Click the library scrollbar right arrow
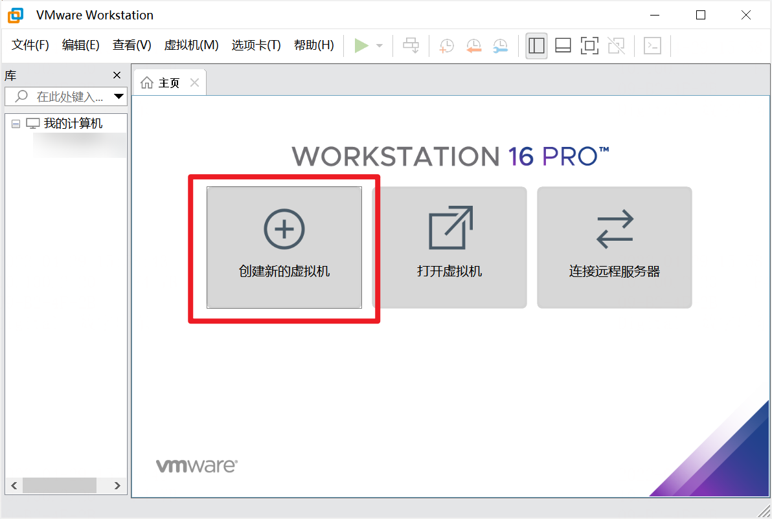772x519 pixels. (117, 485)
